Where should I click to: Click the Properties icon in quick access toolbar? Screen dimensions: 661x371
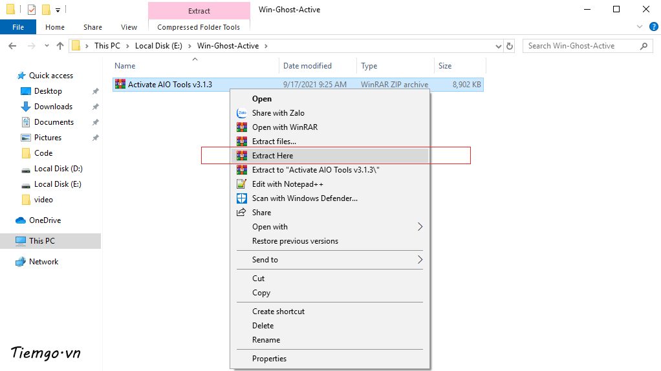tap(32, 10)
